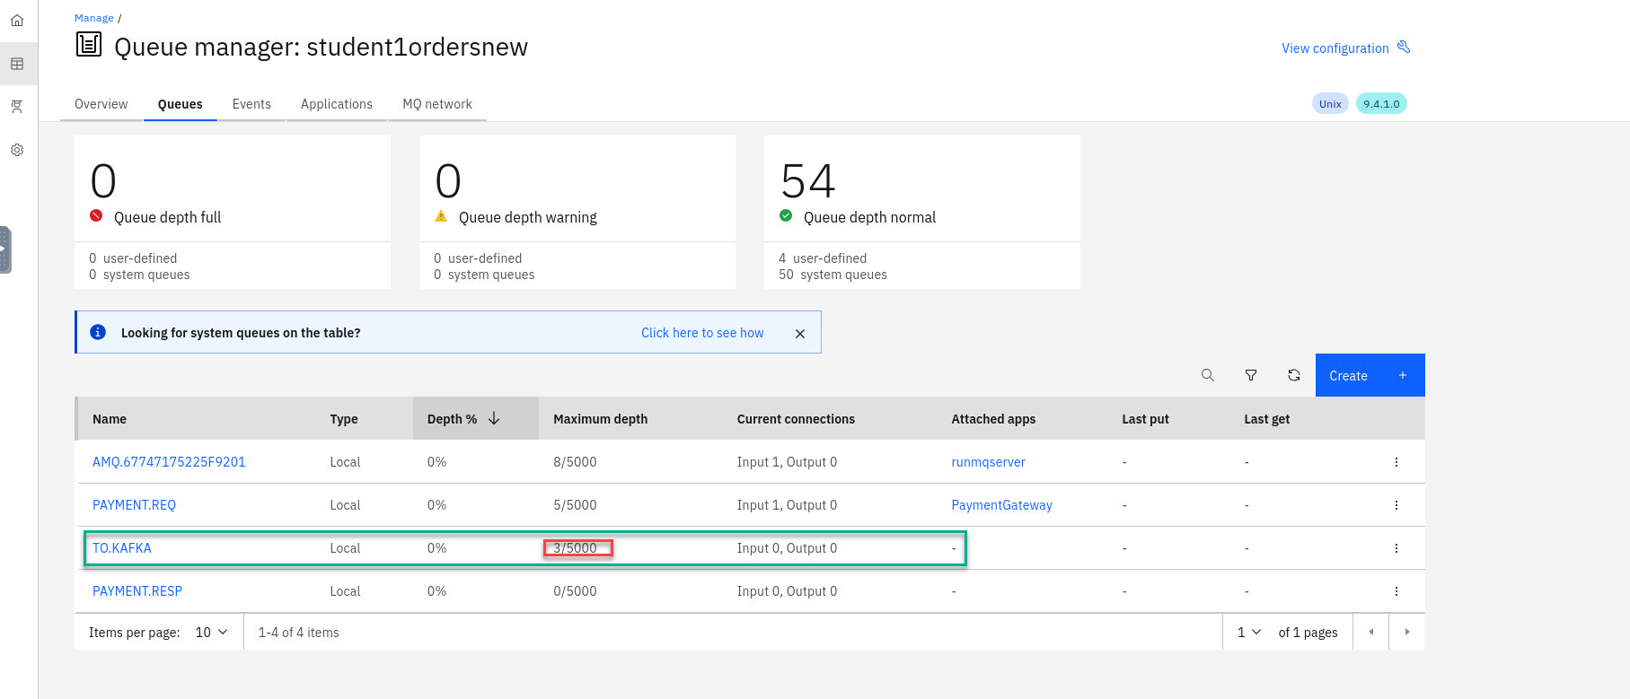Refresh the queue list with refresh icon
Image resolution: width=1630 pixels, height=699 pixels.
pos(1294,375)
